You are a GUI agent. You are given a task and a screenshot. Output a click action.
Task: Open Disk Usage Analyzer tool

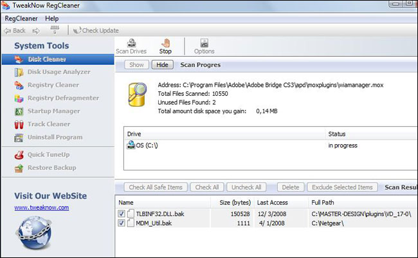59,72
